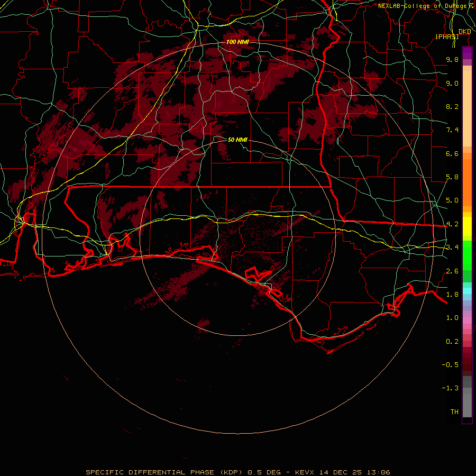Click the 9.8 value on the scale
The image size is (476, 476).
pyautogui.click(x=452, y=59)
